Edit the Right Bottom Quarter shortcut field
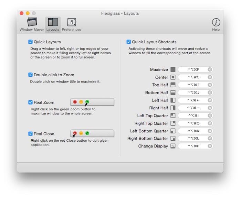The height and width of the screenshot is (197, 241). click(x=195, y=139)
